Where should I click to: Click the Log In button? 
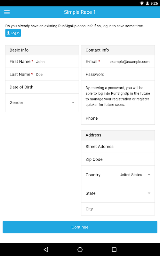pos(13,33)
